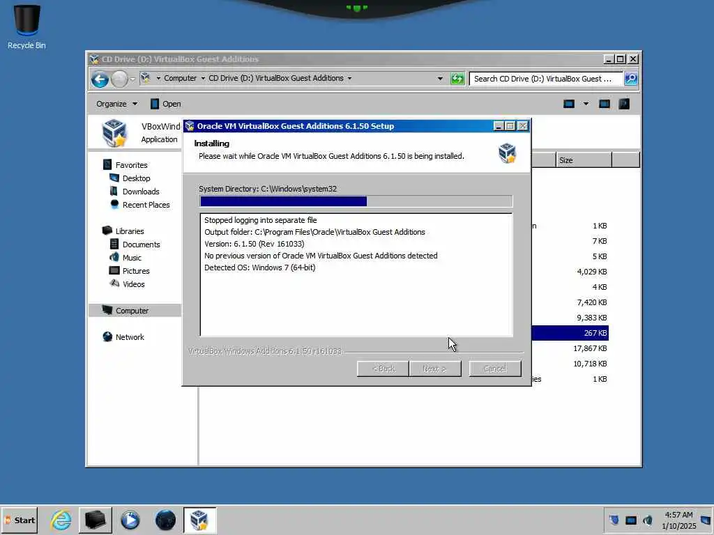Launch Internet Explorer from the taskbar
The height and width of the screenshot is (535, 714).
tap(61, 520)
